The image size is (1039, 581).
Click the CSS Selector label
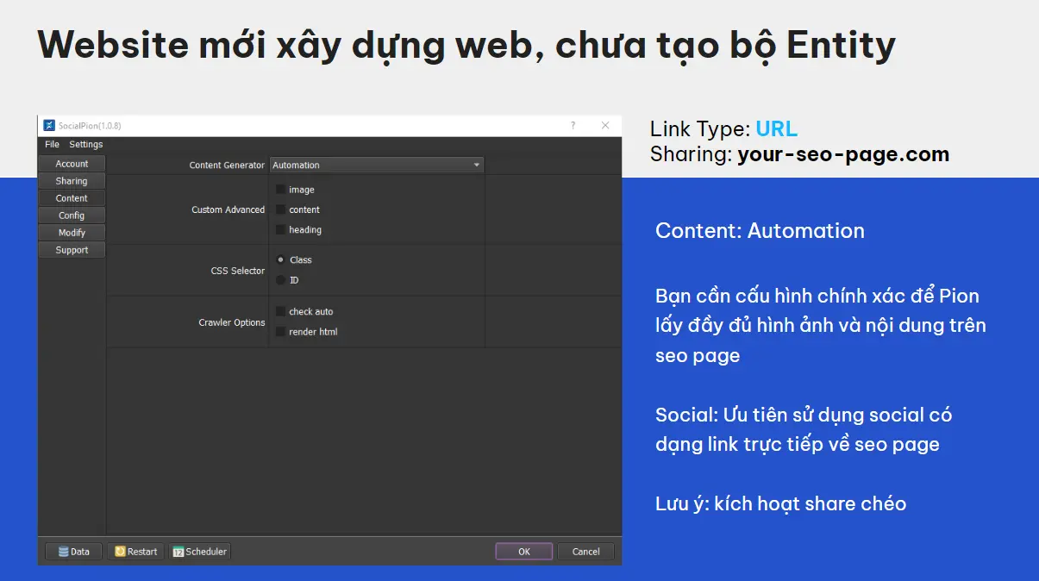pos(238,271)
